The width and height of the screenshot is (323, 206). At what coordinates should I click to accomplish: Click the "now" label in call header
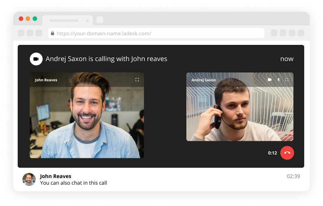pos(287,59)
